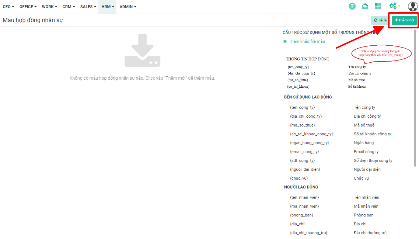Open the CRM menu
Screen dimensions: 419x239
coord(69,7)
